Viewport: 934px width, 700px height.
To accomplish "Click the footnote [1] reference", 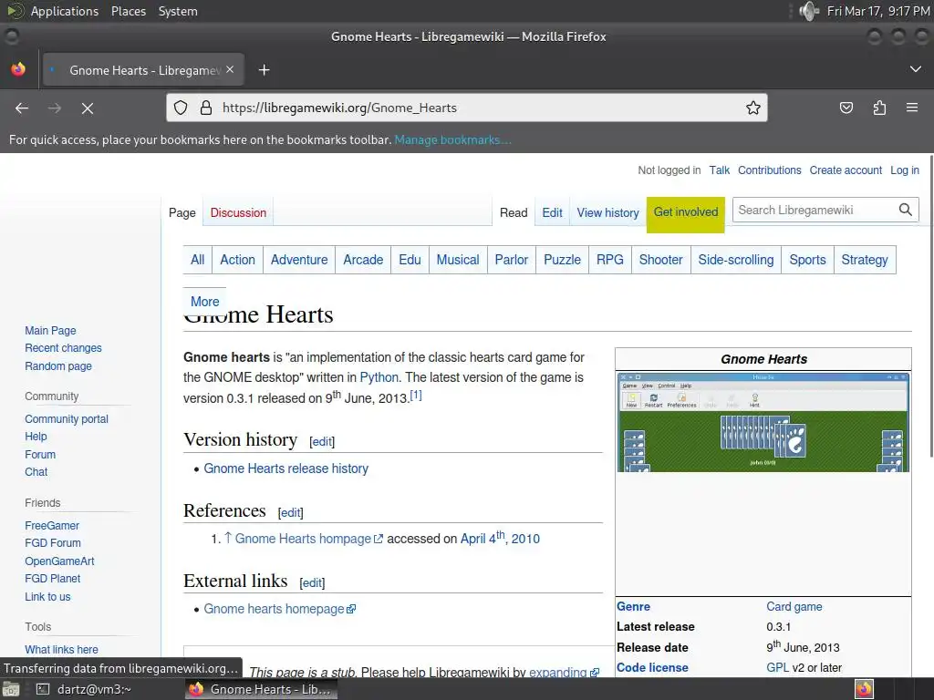I will [416, 395].
